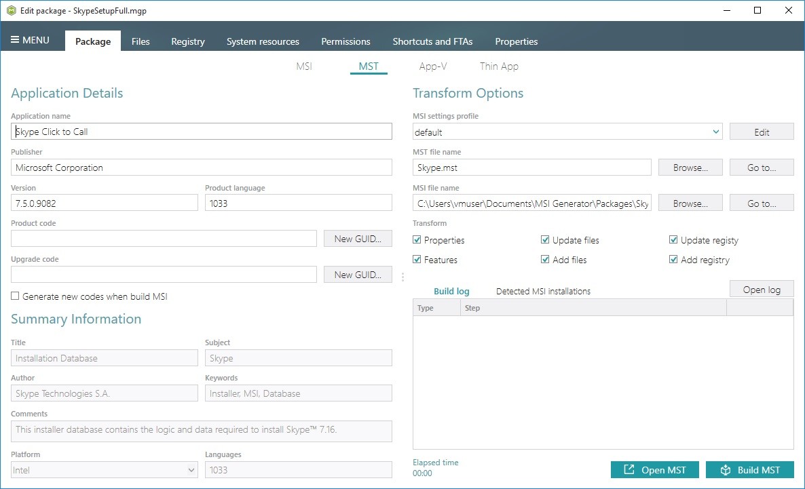Toggle the Add registry checkbox
The width and height of the screenshot is (805, 489).
(x=673, y=259)
